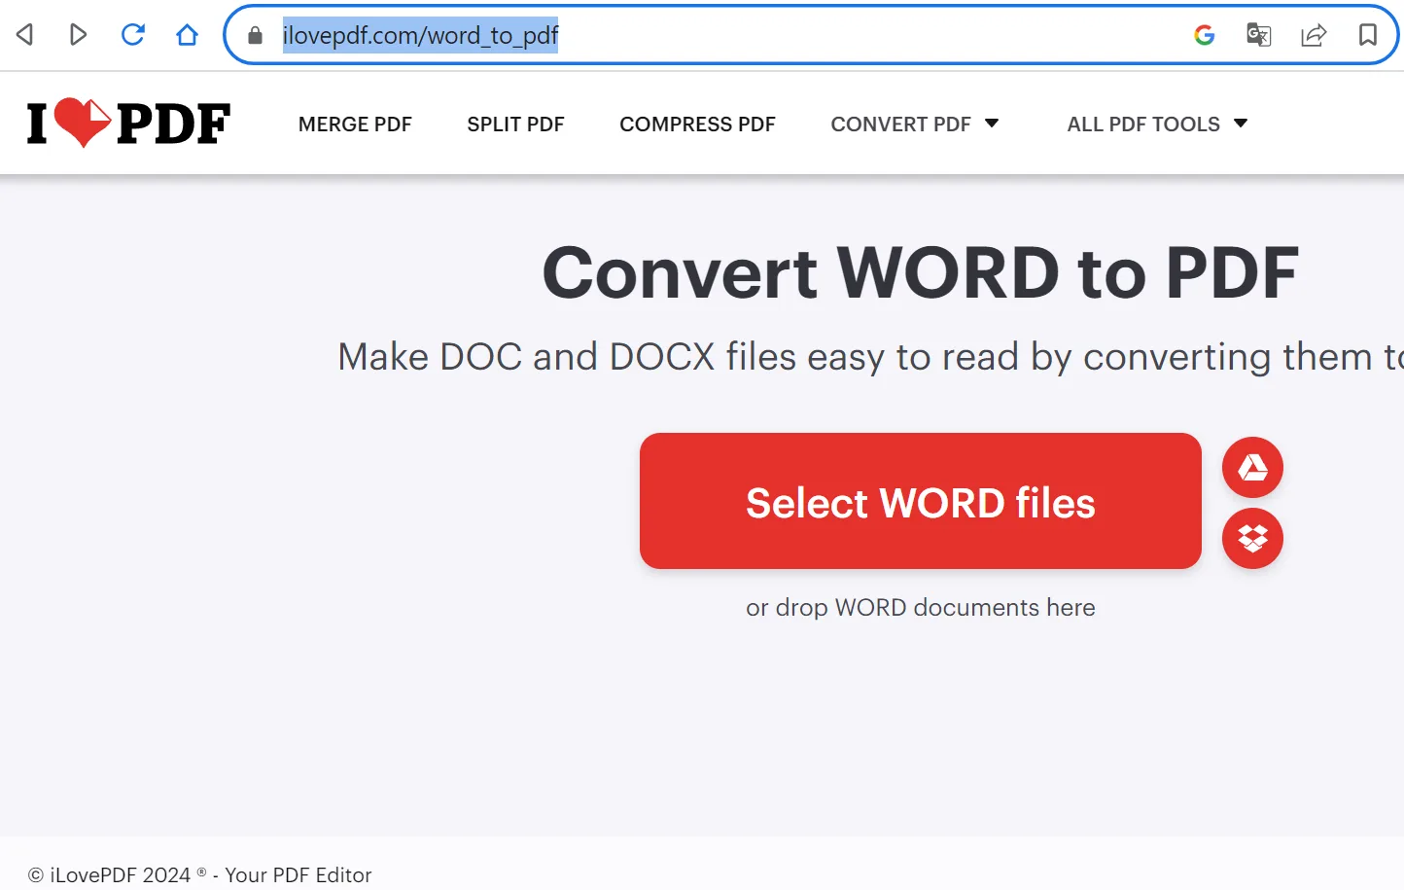Click the 'or drop WORD documents here' text
This screenshot has height=890, width=1404.
tap(921, 608)
